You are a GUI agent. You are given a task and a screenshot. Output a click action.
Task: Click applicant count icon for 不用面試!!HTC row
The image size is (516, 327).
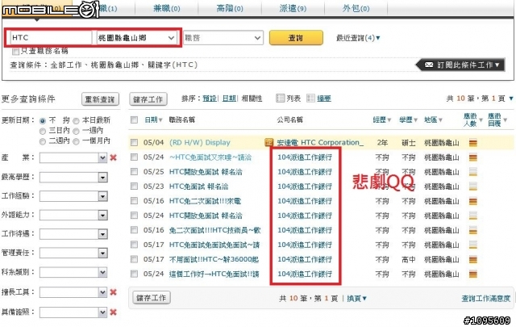pyautogui.click(x=473, y=259)
